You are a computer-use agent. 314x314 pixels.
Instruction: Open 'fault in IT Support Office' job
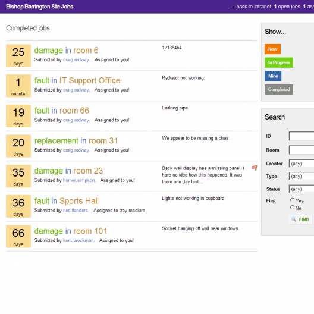[x=77, y=80]
